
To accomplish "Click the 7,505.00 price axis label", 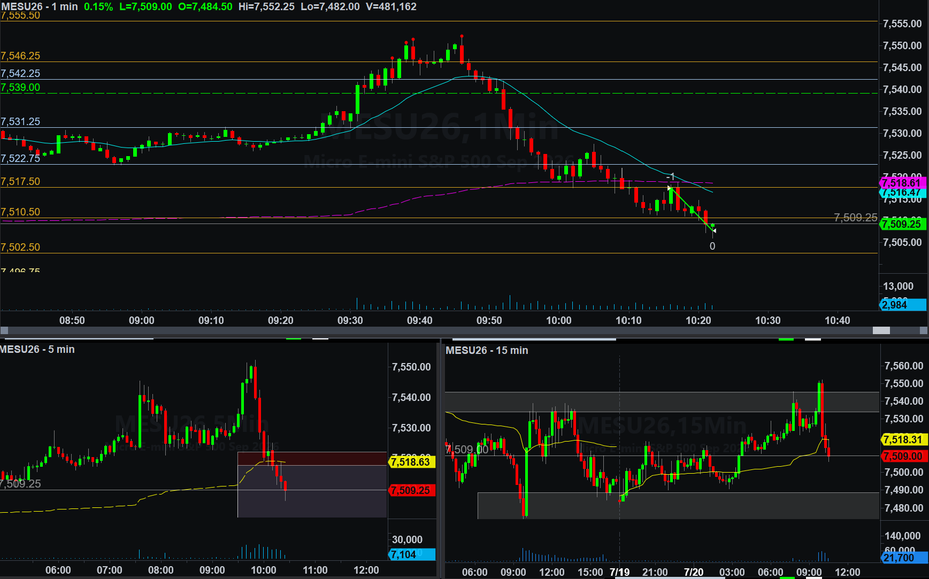I will click(902, 242).
